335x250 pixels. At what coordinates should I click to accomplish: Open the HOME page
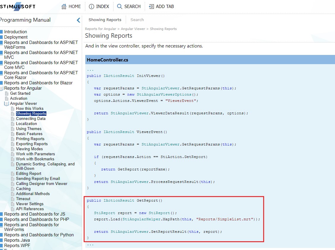71,7
